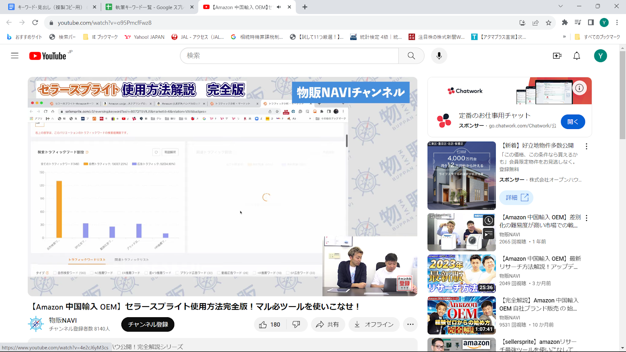Screen dimensions: 626x352
Task: Open options menu for 好立地物件 ad
Action: [586, 146]
